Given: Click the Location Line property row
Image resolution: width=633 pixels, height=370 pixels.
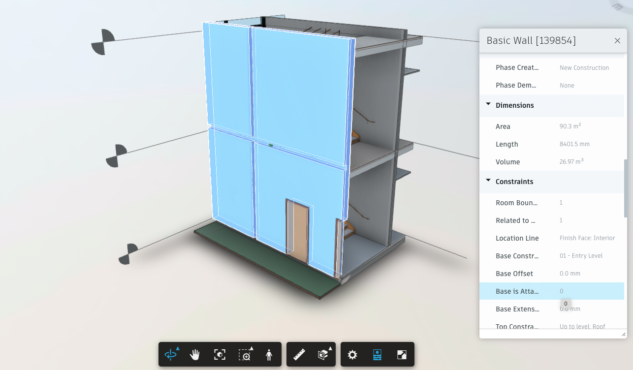Looking at the screenshot, I should coord(551,238).
